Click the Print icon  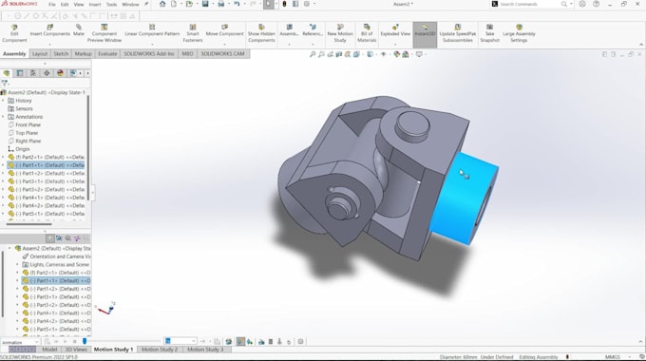(x=221, y=4)
